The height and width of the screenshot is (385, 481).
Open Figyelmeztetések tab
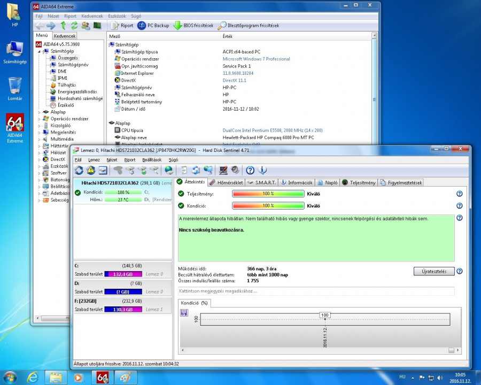pos(401,183)
